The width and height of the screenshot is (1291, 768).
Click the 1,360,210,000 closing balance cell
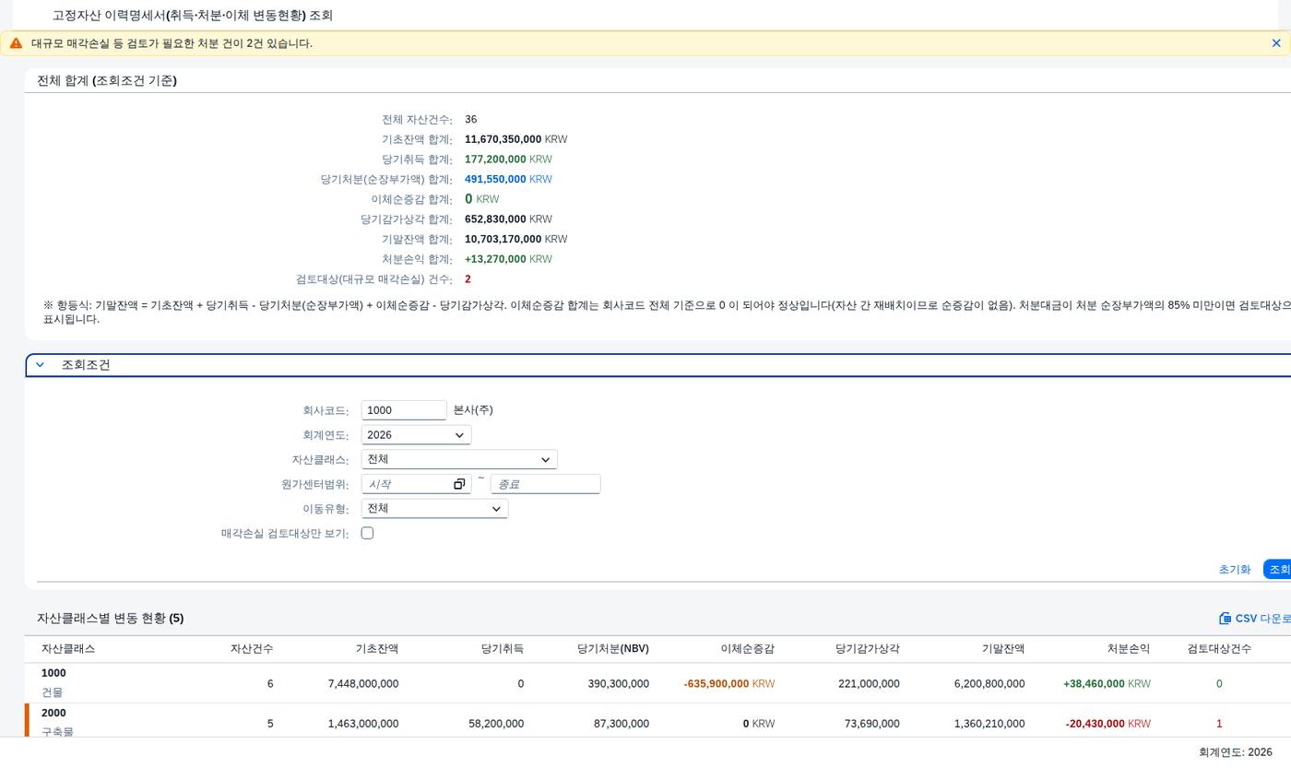coord(989,724)
